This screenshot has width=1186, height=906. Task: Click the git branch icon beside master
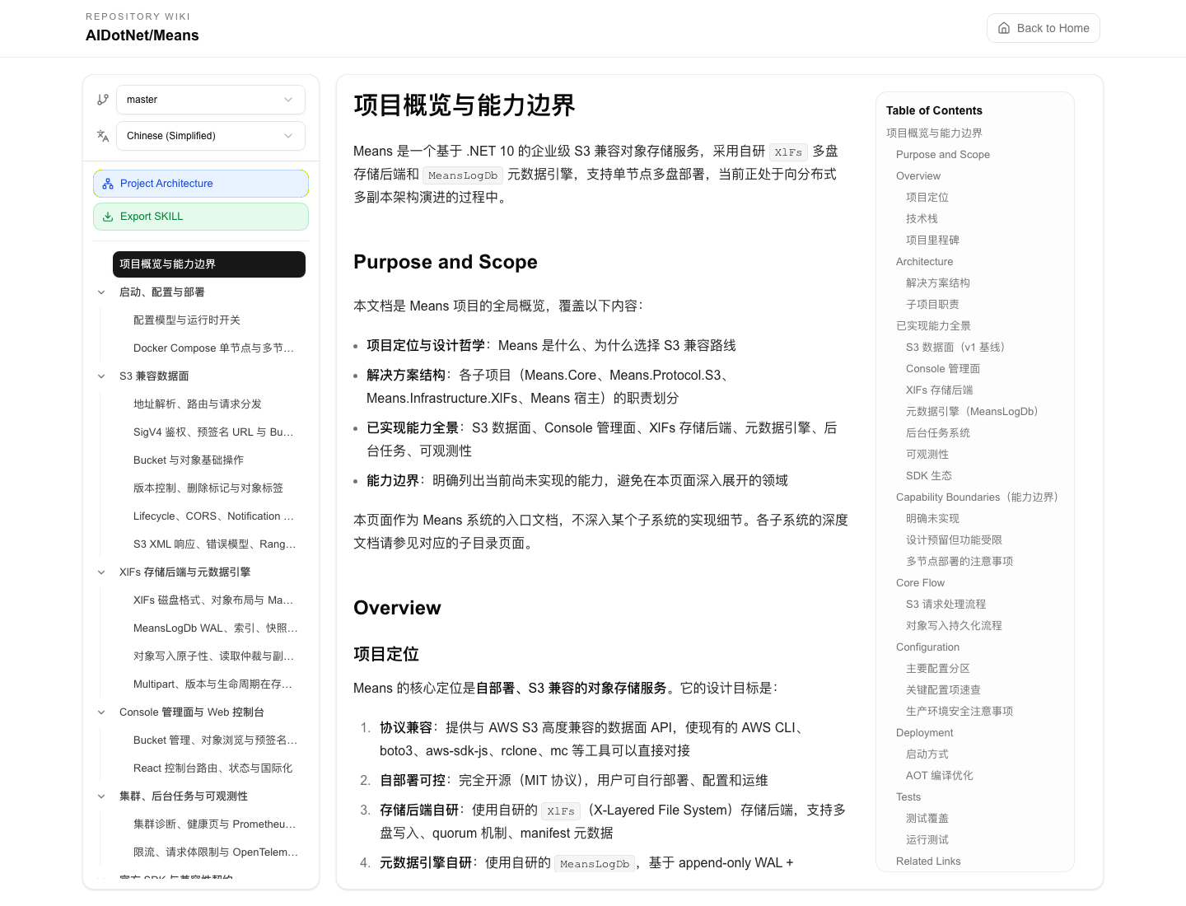tap(103, 100)
